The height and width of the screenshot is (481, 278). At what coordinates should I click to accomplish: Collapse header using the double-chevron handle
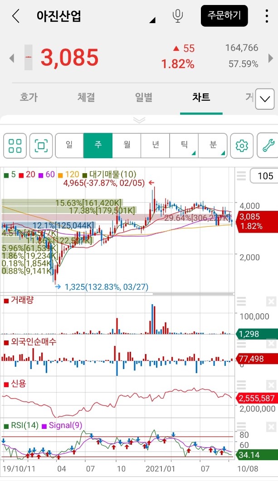pyautogui.click(x=139, y=120)
